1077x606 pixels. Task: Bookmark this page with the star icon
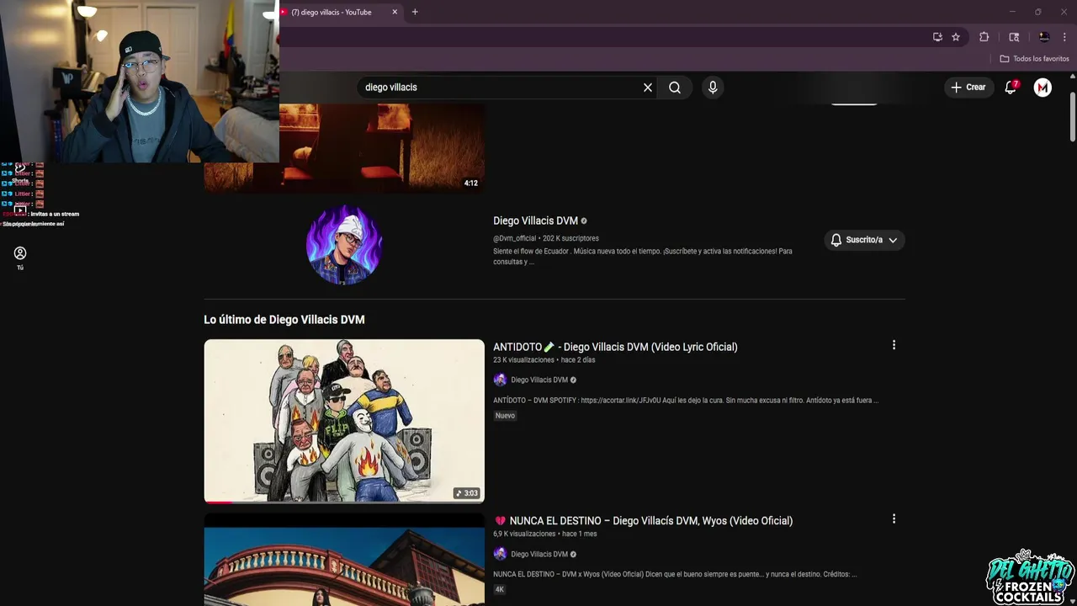[956, 37]
